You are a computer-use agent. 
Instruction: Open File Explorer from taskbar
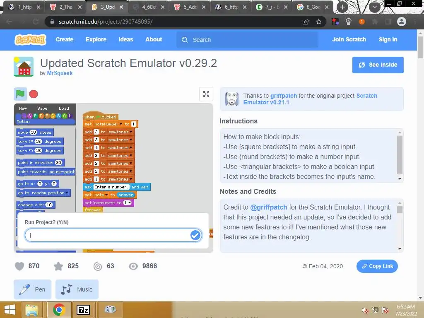point(32,310)
